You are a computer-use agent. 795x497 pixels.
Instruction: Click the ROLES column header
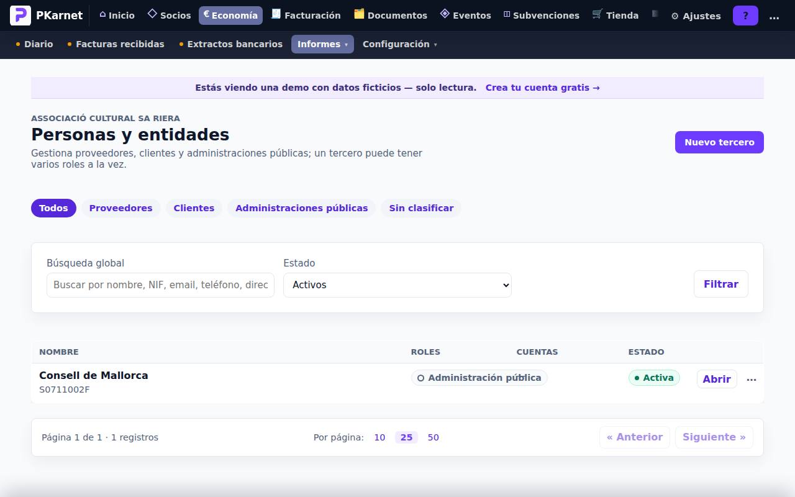coord(425,352)
